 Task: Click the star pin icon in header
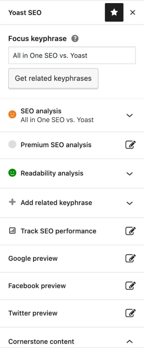click(x=114, y=13)
